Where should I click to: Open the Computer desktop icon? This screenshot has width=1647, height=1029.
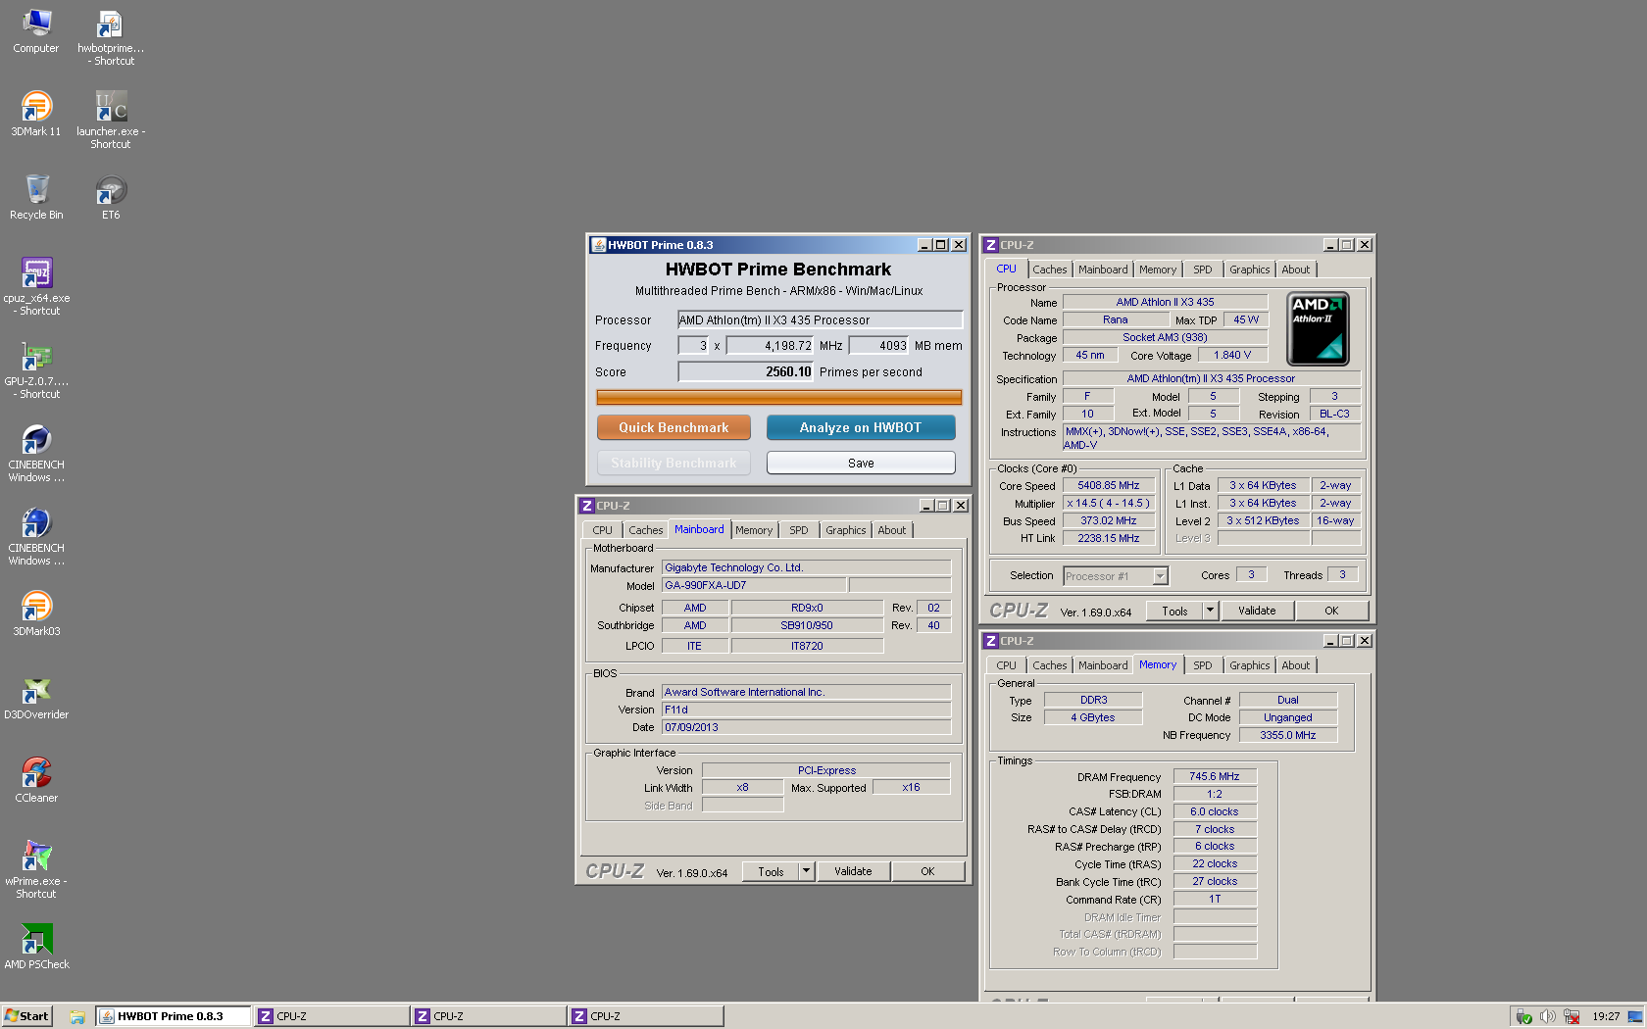click(x=36, y=30)
